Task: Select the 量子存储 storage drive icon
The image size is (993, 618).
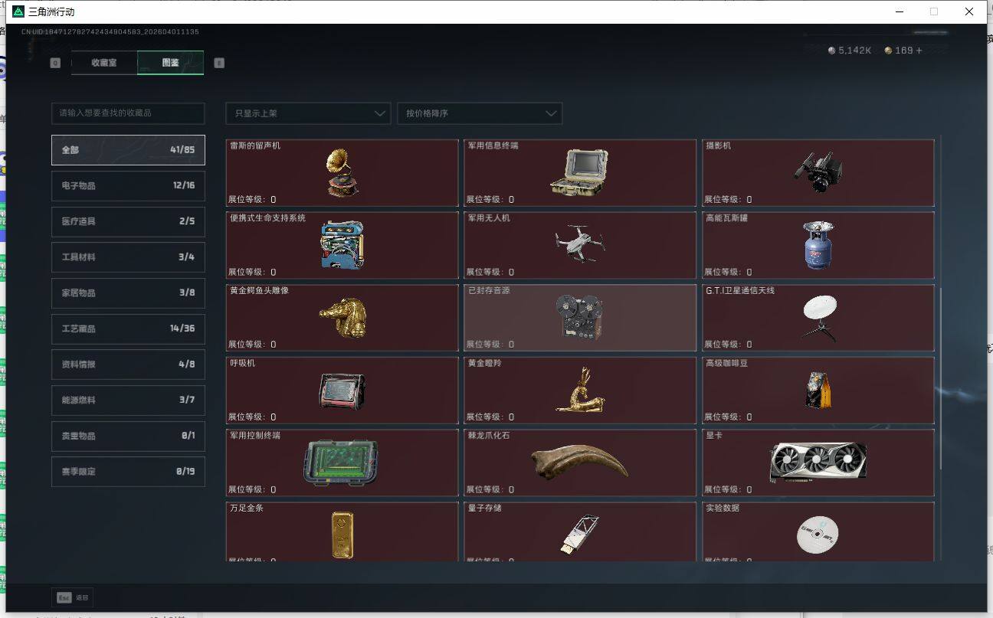Action: [x=579, y=535]
